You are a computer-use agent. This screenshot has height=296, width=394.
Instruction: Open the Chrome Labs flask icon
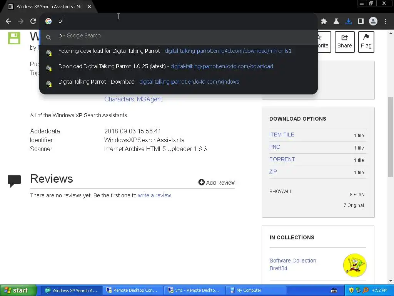click(x=336, y=22)
